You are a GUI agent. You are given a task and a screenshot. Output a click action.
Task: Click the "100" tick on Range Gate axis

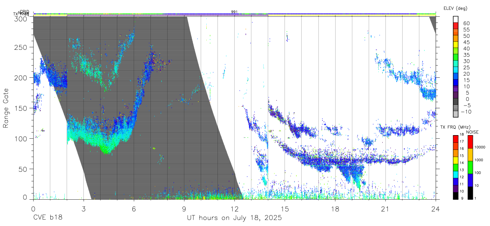pos(21,138)
